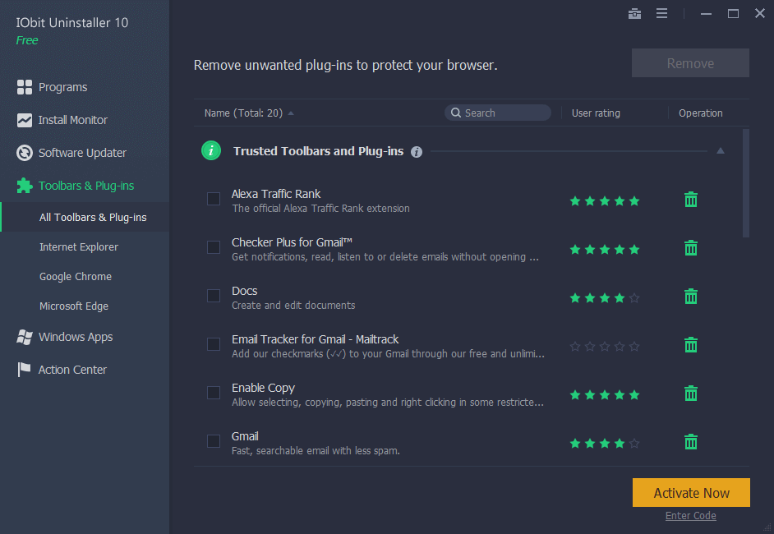774x534 pixels.
Task: Click the toolbox icon in the title bar
Action: coord(634,13)
